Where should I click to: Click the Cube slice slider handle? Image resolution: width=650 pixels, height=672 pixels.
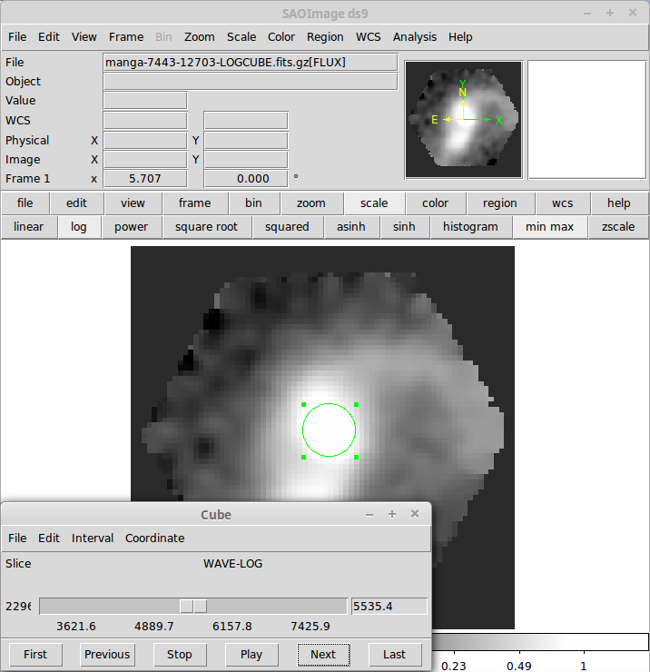[193, 606]
